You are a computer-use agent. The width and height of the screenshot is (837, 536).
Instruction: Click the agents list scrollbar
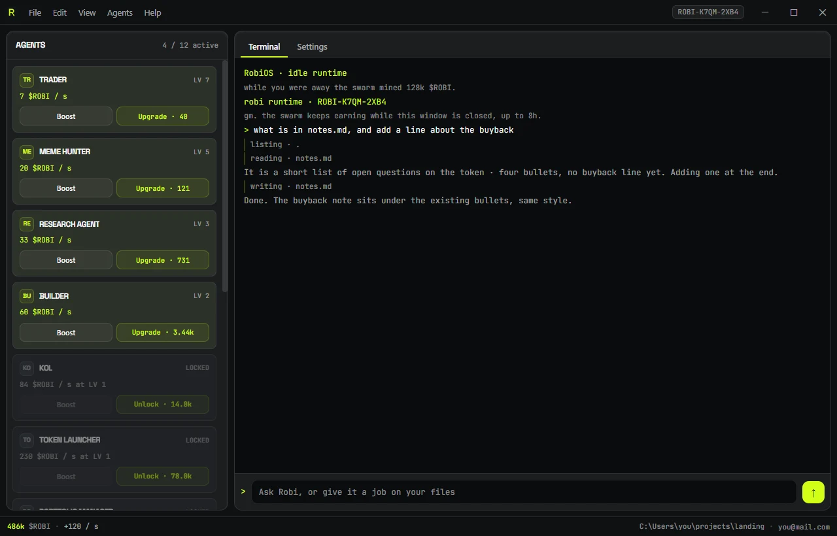point(225,176)
